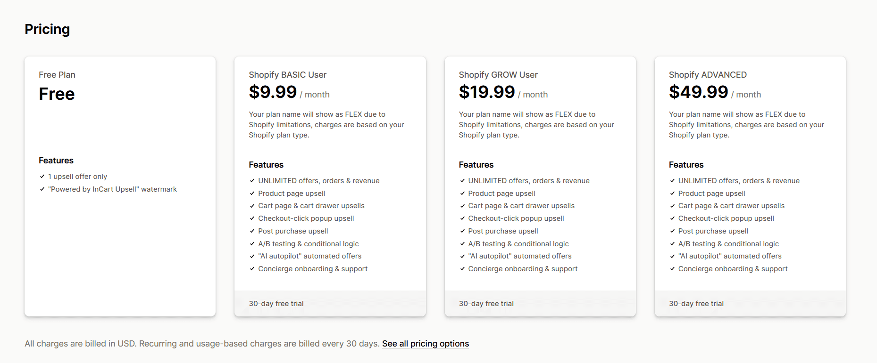Click the ADVANCED plan's 'A/B testing' checkmark icon
This screenshot has width=877, height=363.
tap(672, 244)
